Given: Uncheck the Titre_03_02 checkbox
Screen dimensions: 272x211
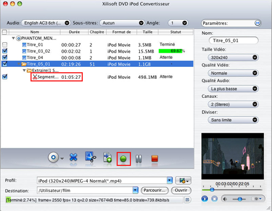Looking at the screenshot, I should point(5,51).
